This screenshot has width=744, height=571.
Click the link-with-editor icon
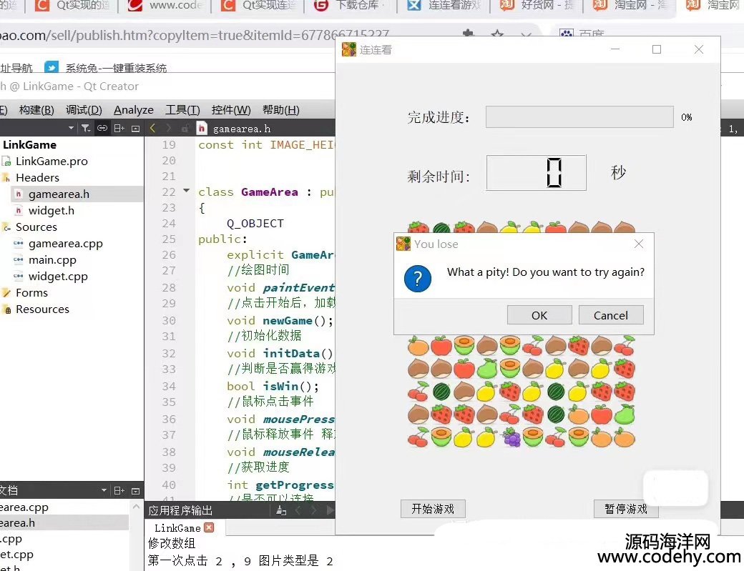(102, 128)
